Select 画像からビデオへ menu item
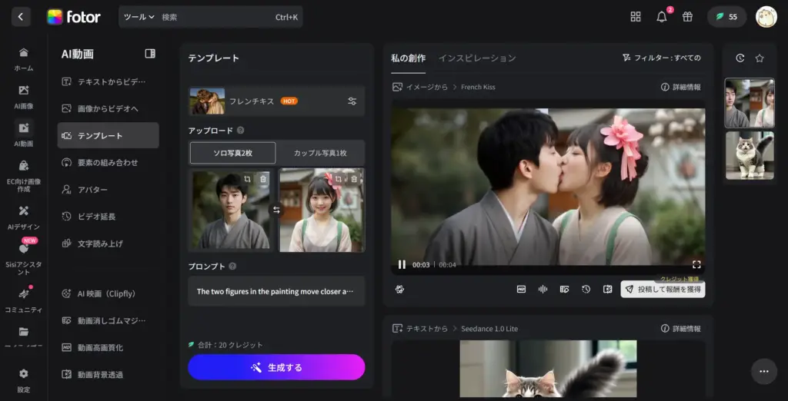Viewport: 788px width, 401px height. (108, 108)
